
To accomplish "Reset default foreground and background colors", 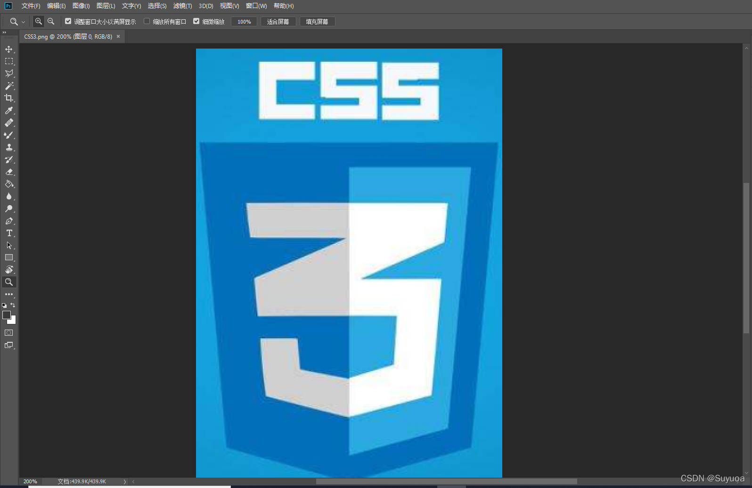I will pos(4,306).
